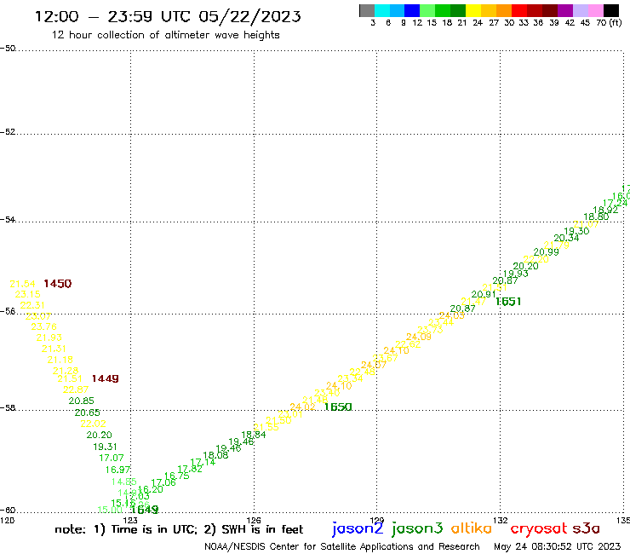The height and width of the screenshot is (554, 630).
Task: Click the 1450 time marker
Action: click(57, 284)
